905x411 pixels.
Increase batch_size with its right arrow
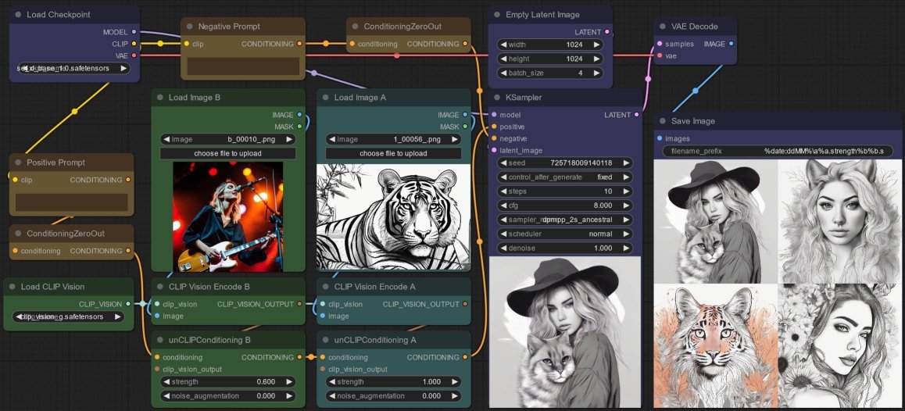pyautogui.click(x=596, y=73)
